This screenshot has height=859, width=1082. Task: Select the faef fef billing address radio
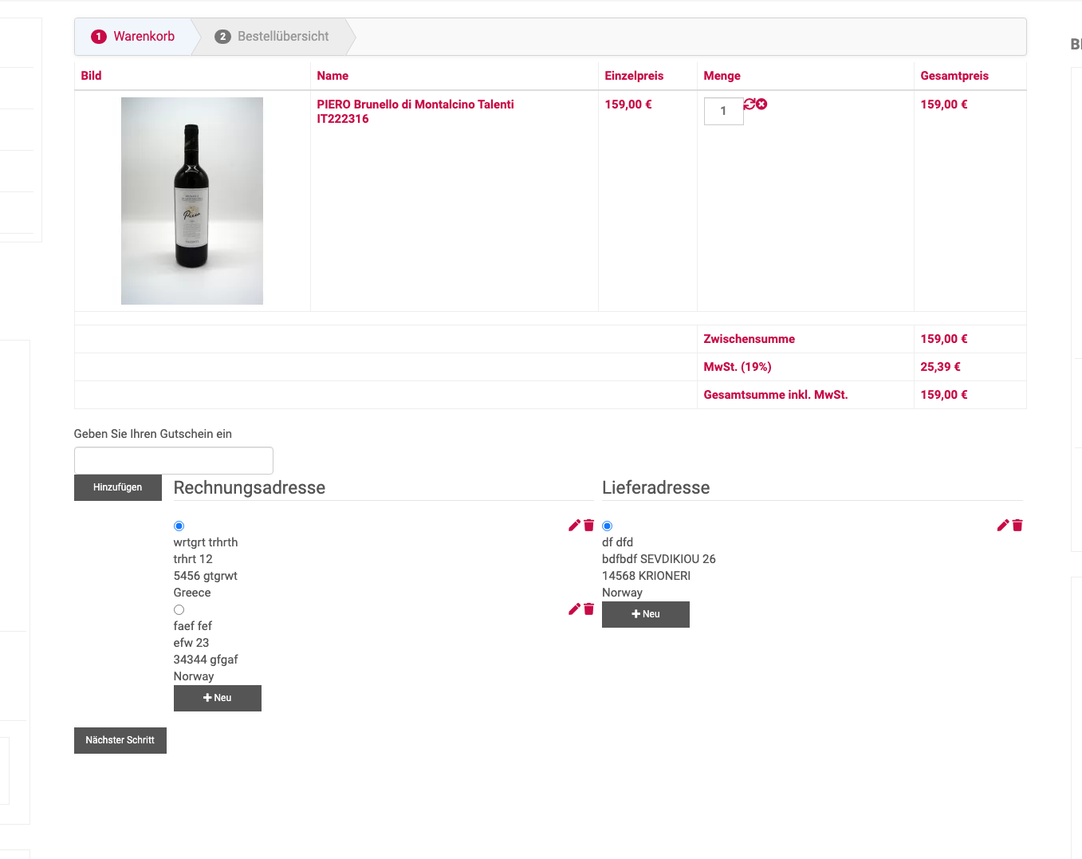[179, 609]
